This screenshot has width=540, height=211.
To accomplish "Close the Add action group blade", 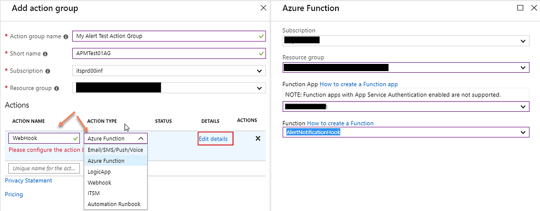I will click(x=263, y=8).
